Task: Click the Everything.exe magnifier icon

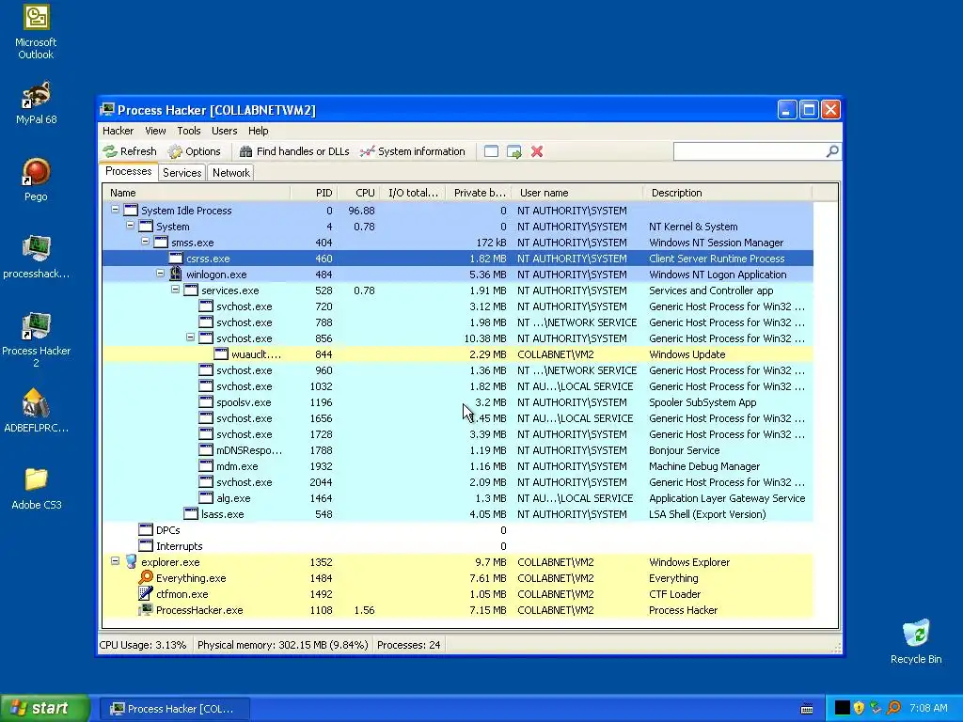Action: tap(146, 578)
